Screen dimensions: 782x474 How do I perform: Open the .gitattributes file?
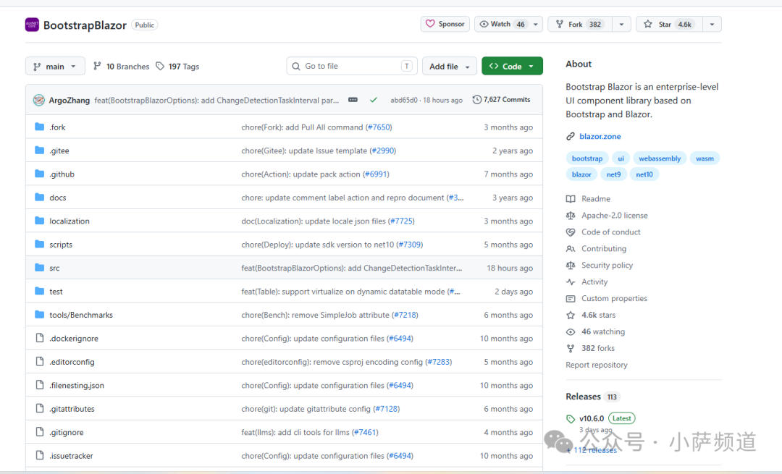point(72,409)
